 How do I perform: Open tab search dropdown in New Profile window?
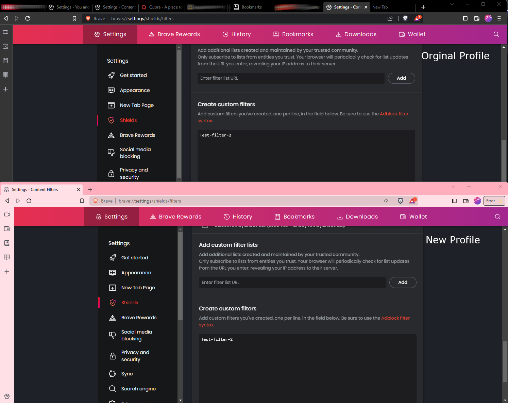(453, 187)
